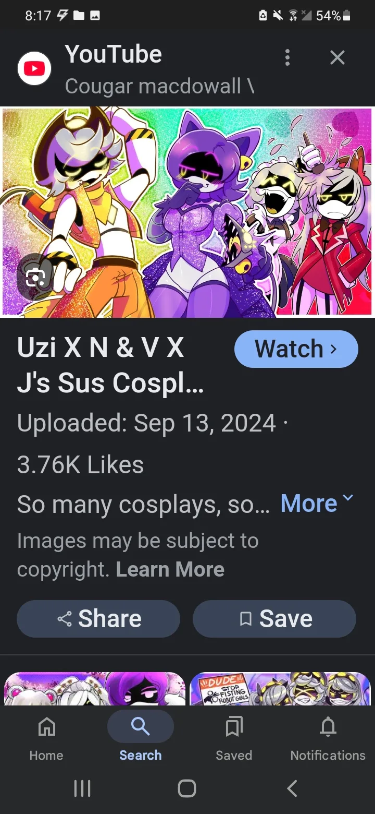This screenshot has width=375, height=814.
Task: Open the video title text link
Action: [110, 365]
